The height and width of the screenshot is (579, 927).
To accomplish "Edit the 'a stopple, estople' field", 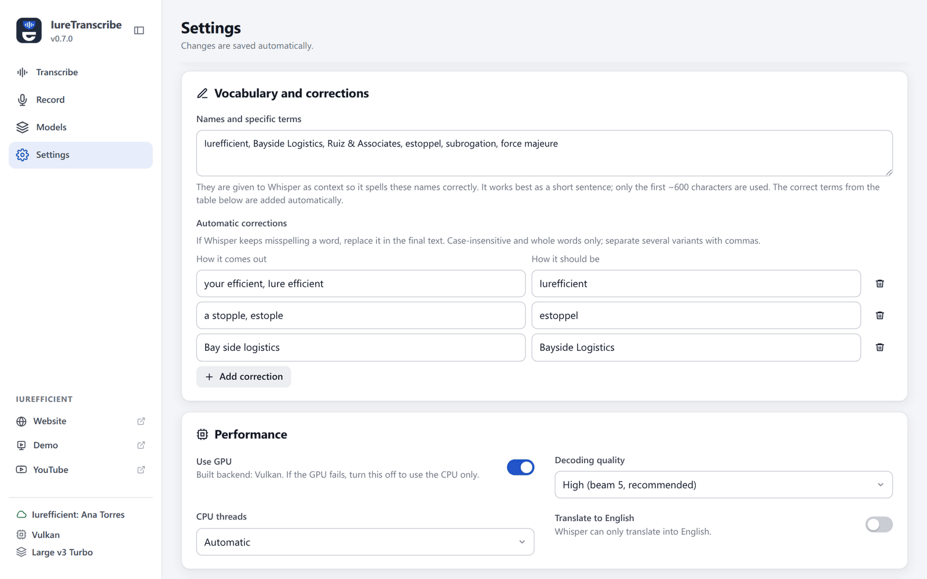I will pos(361,316).
